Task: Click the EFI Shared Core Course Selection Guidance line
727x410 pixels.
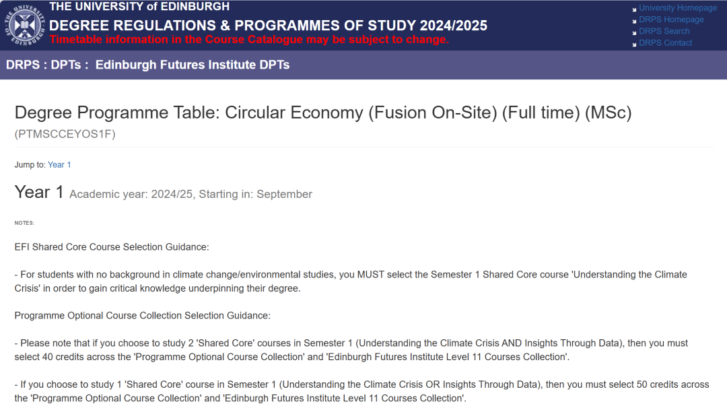Action: click(x=112, y=247)
